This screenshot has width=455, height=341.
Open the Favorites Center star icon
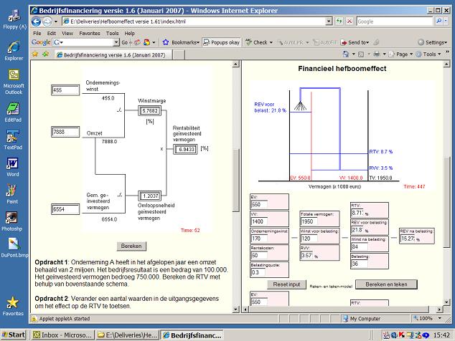35,54
